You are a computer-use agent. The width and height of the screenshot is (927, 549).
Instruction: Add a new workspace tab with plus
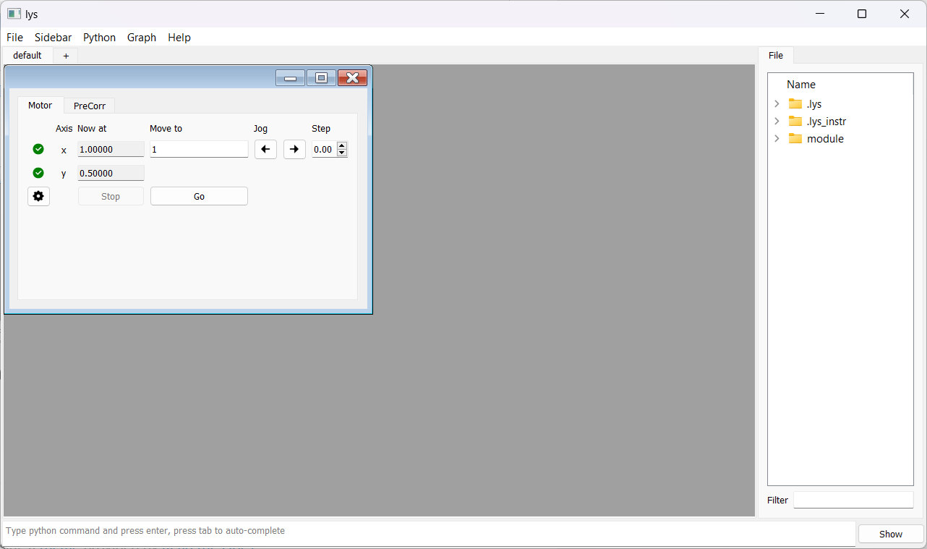click(66, 56)
